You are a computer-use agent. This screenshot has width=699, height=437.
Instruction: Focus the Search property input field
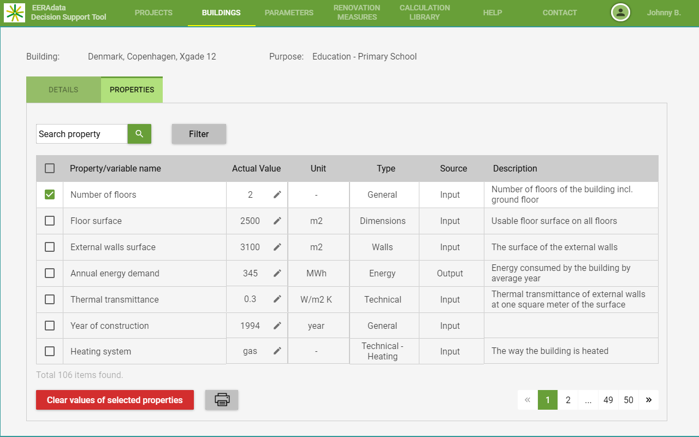82,134
